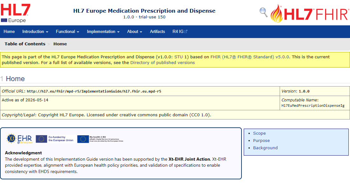The width and height of the screenshot is (350, 186).
Task: Expand the Implementation dropdown menu
Action: [x=103, y=32]
